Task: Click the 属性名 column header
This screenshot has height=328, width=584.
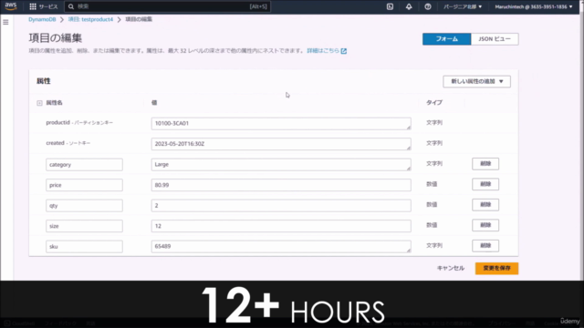Action: click(54, 103)
